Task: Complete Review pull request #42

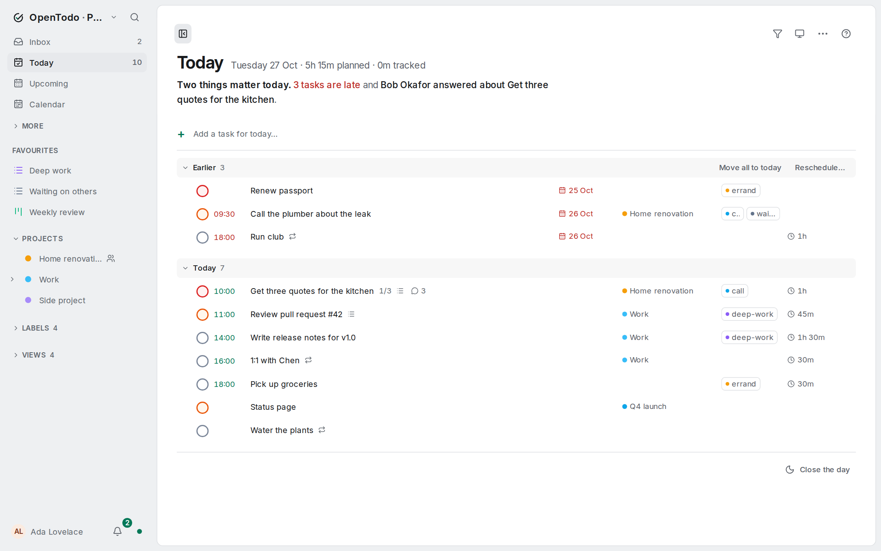Action: 202,314
